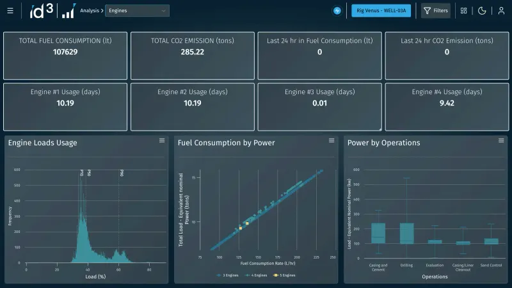Click the P90 marker line label

(122, 173)
